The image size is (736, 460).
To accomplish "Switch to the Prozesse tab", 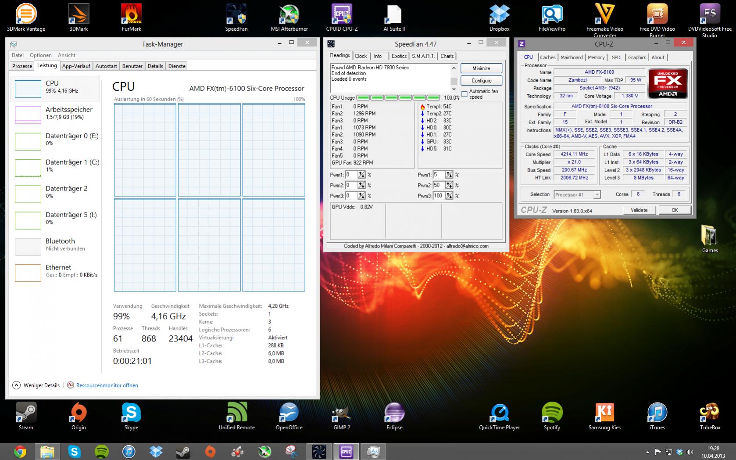I will tap(22, 66).
